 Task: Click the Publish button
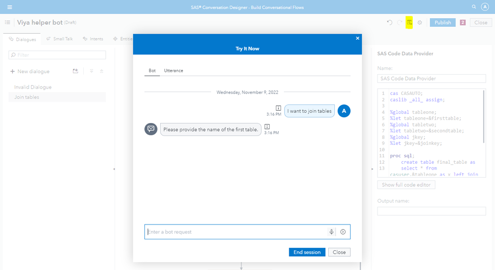(442, 22)
